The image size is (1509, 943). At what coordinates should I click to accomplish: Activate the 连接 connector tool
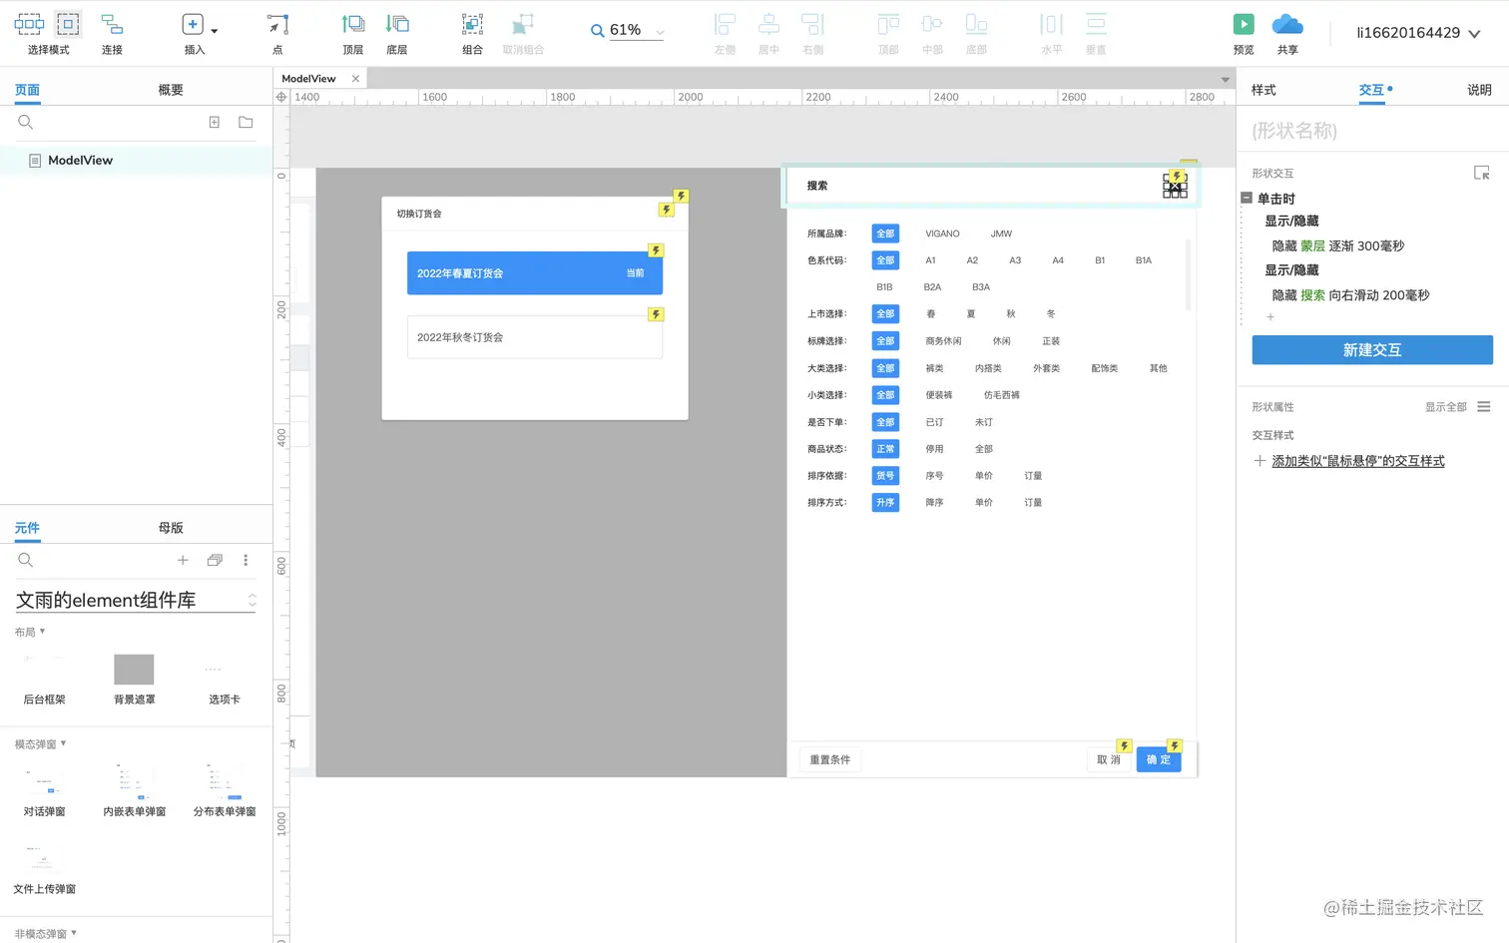[x=112, y=24]
